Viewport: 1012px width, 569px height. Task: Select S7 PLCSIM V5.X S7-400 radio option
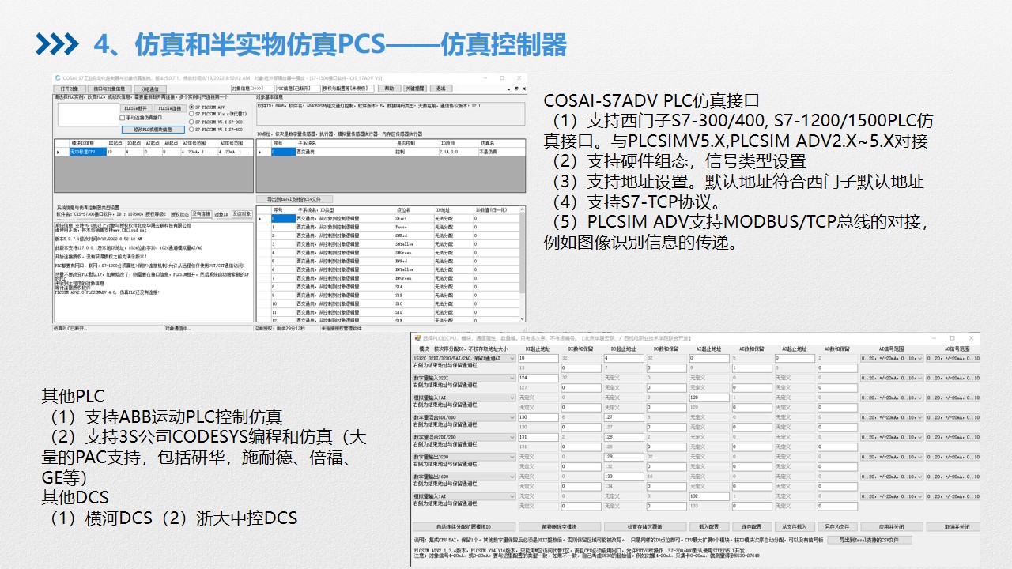[x=191, y=130]
